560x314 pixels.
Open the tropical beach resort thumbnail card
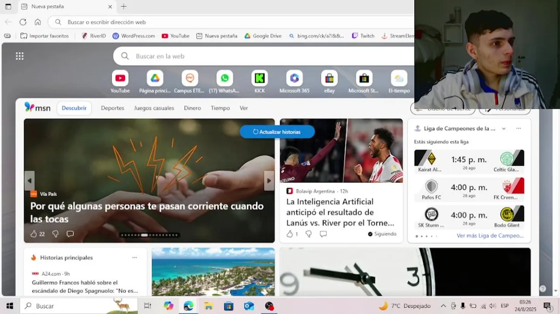(213, 272)
